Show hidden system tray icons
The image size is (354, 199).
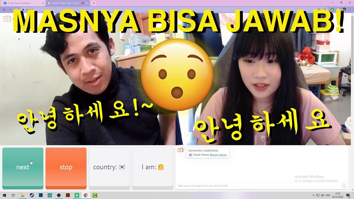click(314, 195)
